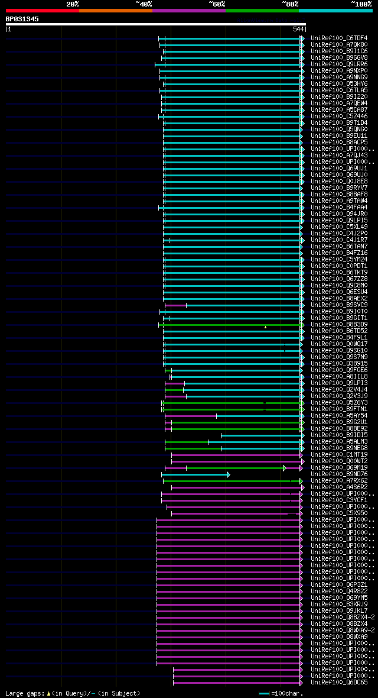Open hit UniRef100_C6TLA5

339,91
